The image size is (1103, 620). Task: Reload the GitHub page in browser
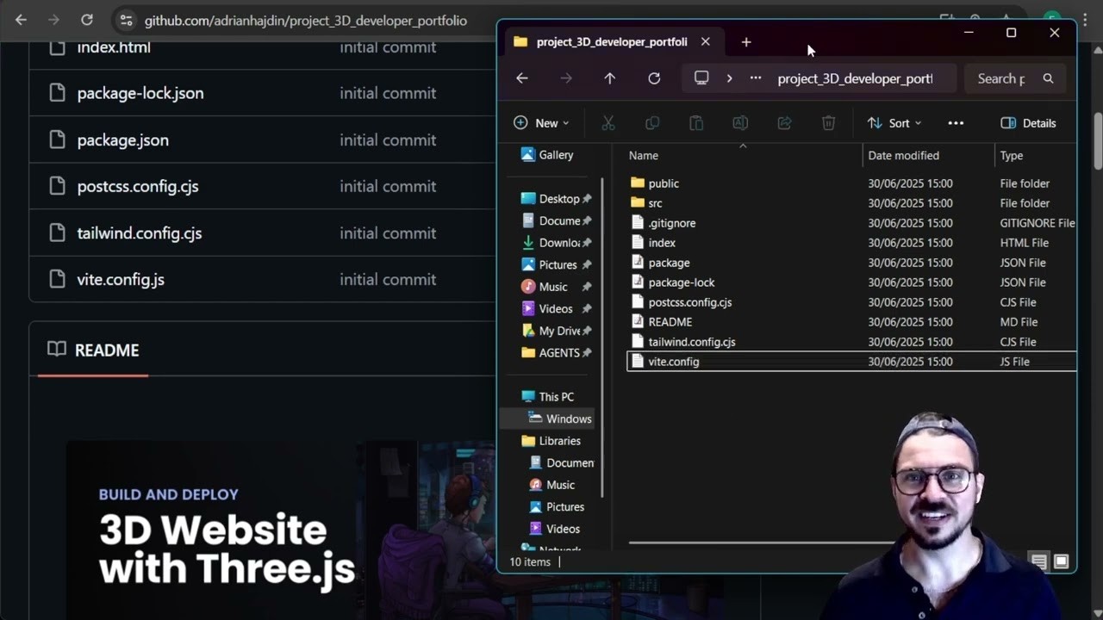(86, 20)
